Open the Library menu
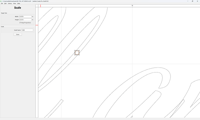Viewport: 200px width, 120px height. pos(10,3)
